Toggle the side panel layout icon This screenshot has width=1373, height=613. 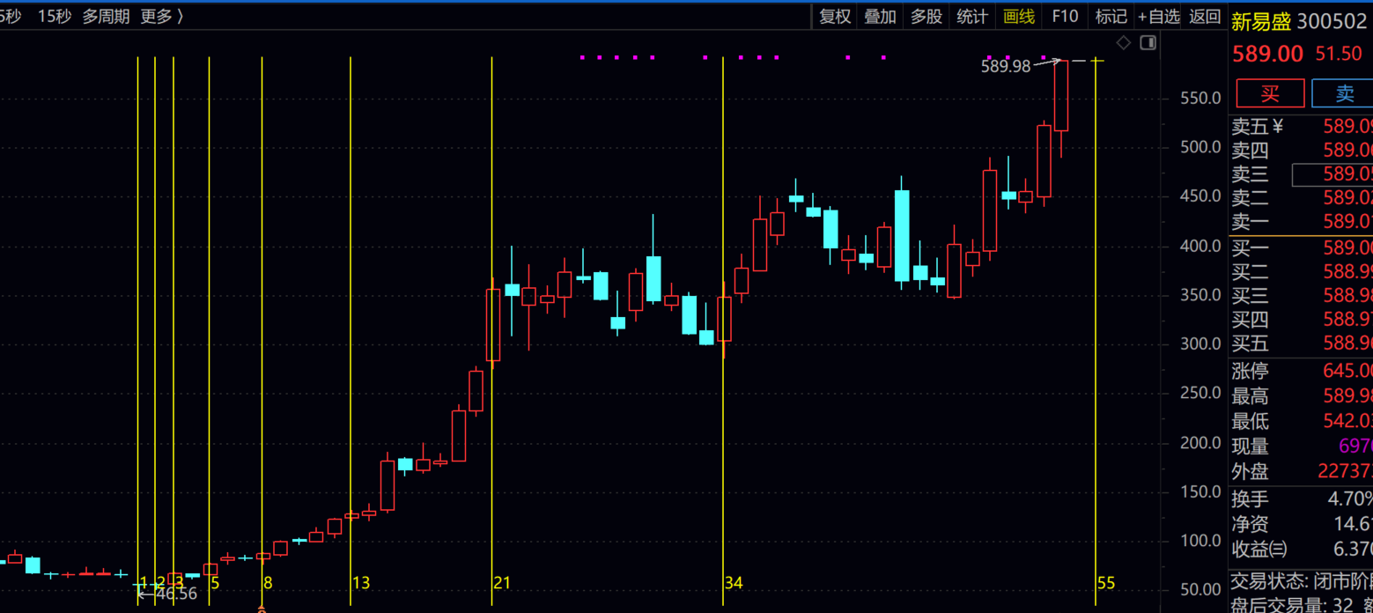[x=1148, y=42]
